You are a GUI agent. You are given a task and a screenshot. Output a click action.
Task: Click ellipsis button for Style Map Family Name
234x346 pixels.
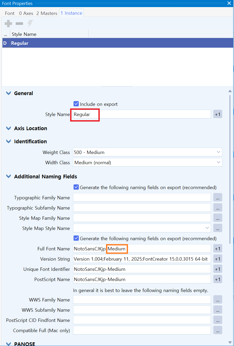(x=218, y=218)
